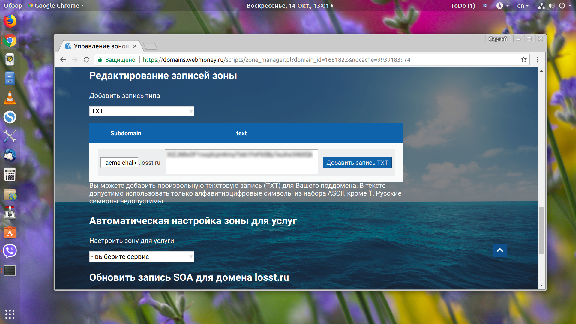This screenshot has width=576, height=324.
Task: Reload the zone manager page
Action: [x=87, y=60]
